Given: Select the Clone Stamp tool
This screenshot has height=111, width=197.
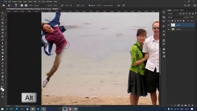Looking at the screenshot, I should (2, 43).
